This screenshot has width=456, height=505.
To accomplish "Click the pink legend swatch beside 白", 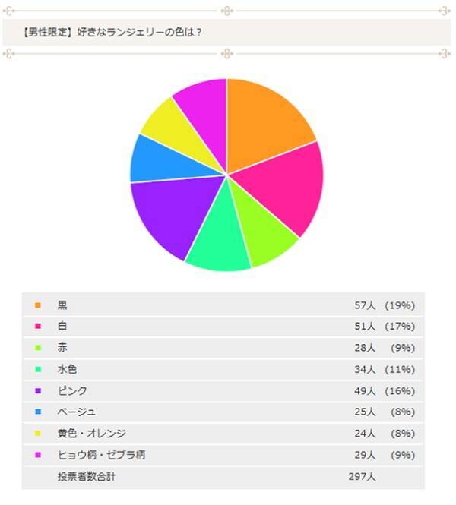I will click(37, 327).
